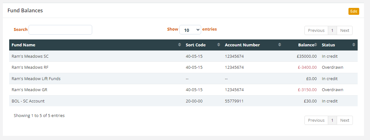Click the Ram's Meadow Lift Funds row
This screenshot has height=140, width=370.
point(183,79)
